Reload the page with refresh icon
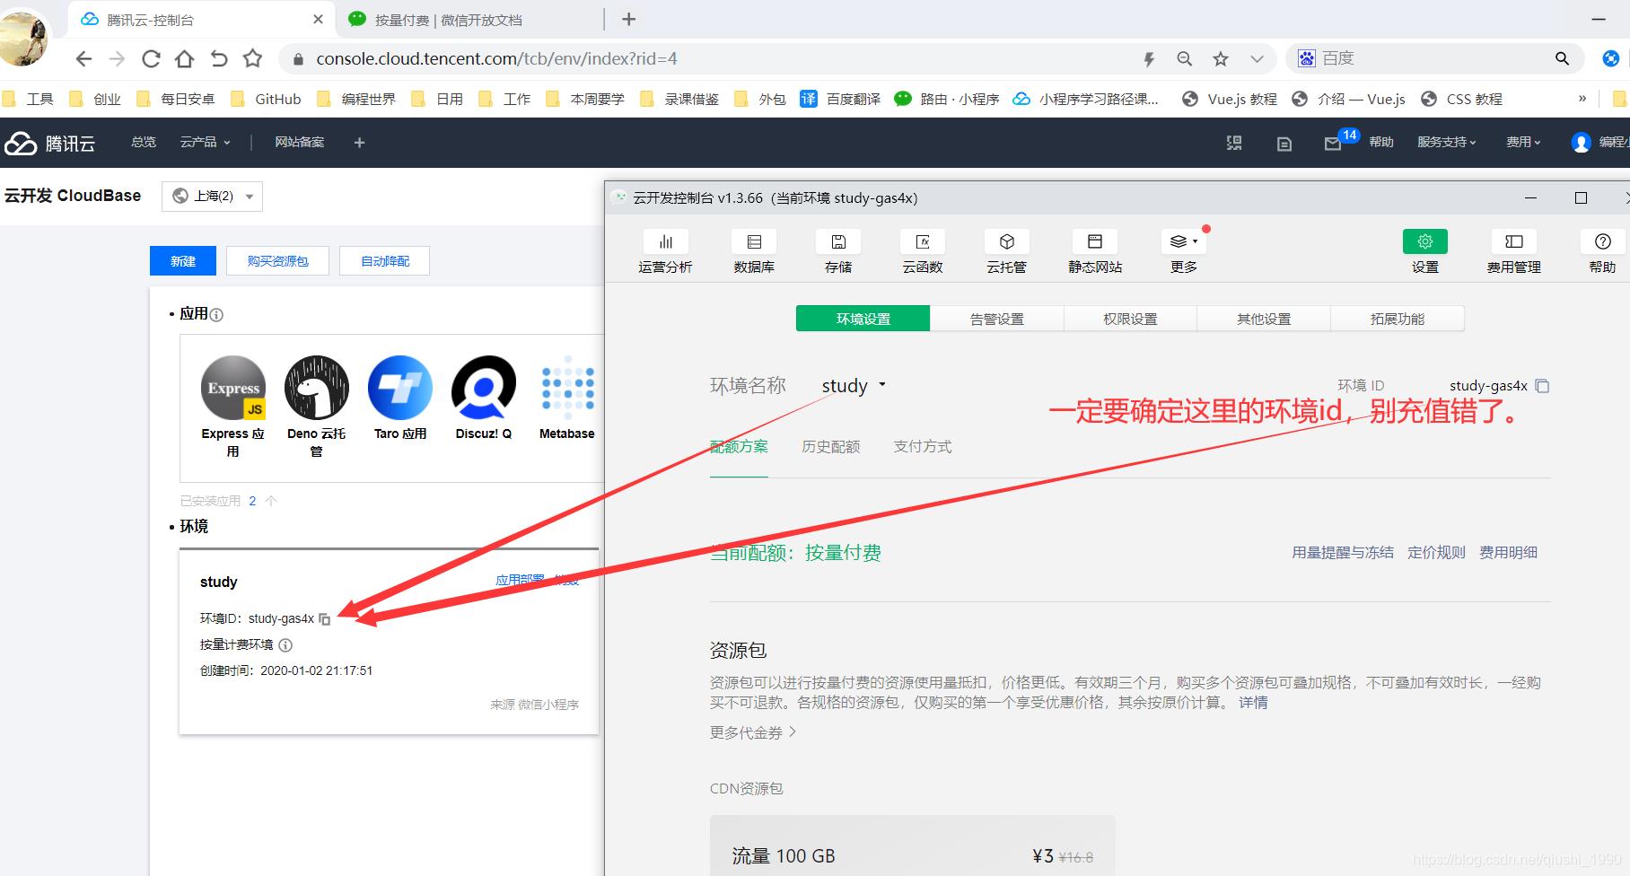Viewport: 1630px width, 876px height. click(x=151, y=59)
